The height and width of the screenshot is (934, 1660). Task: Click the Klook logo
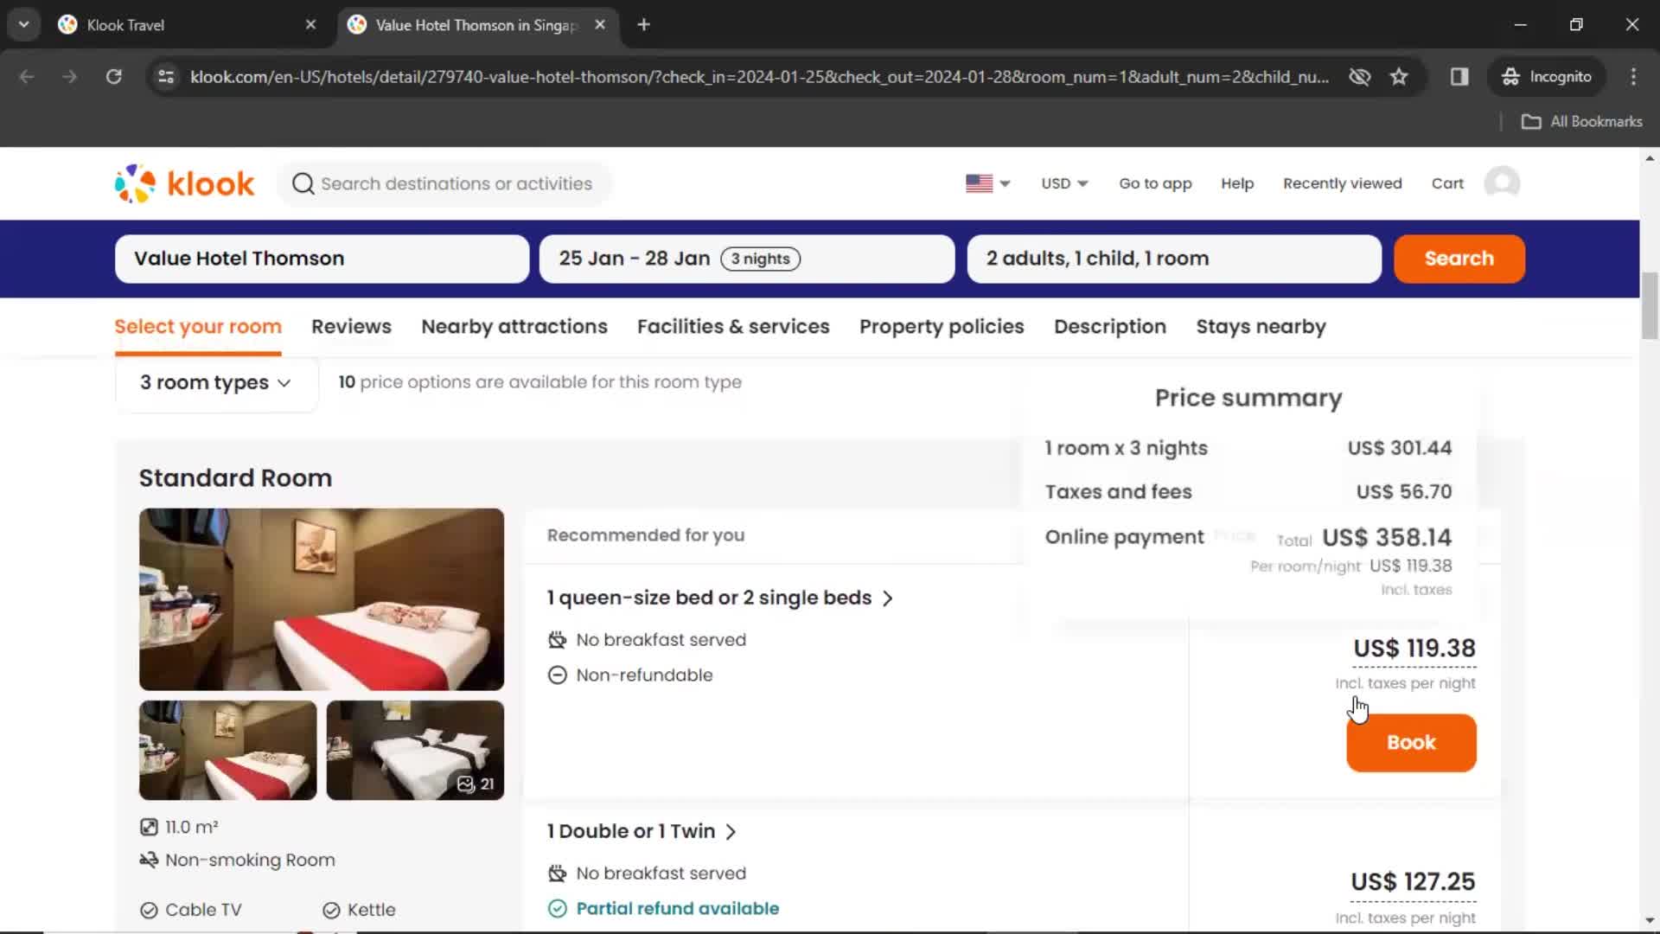pyautogui.click(x=184, y=183)
